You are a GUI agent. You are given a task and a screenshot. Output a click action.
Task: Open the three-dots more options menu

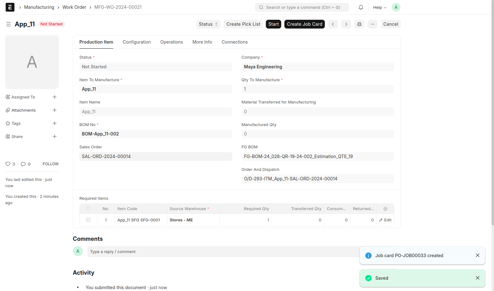tap(373, 24)
